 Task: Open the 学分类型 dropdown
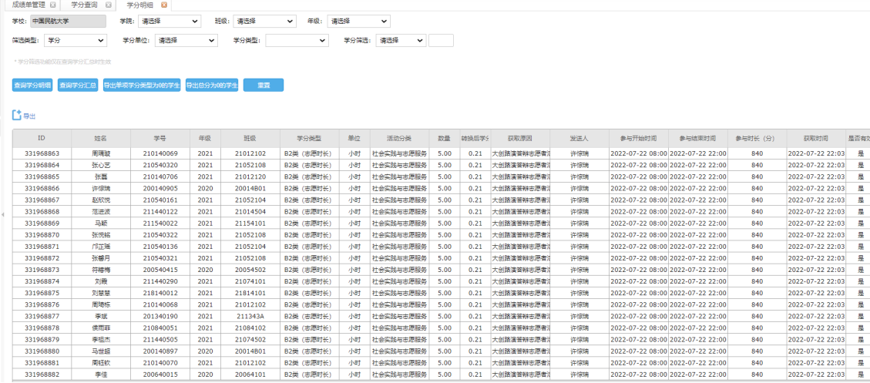point(297,40)
